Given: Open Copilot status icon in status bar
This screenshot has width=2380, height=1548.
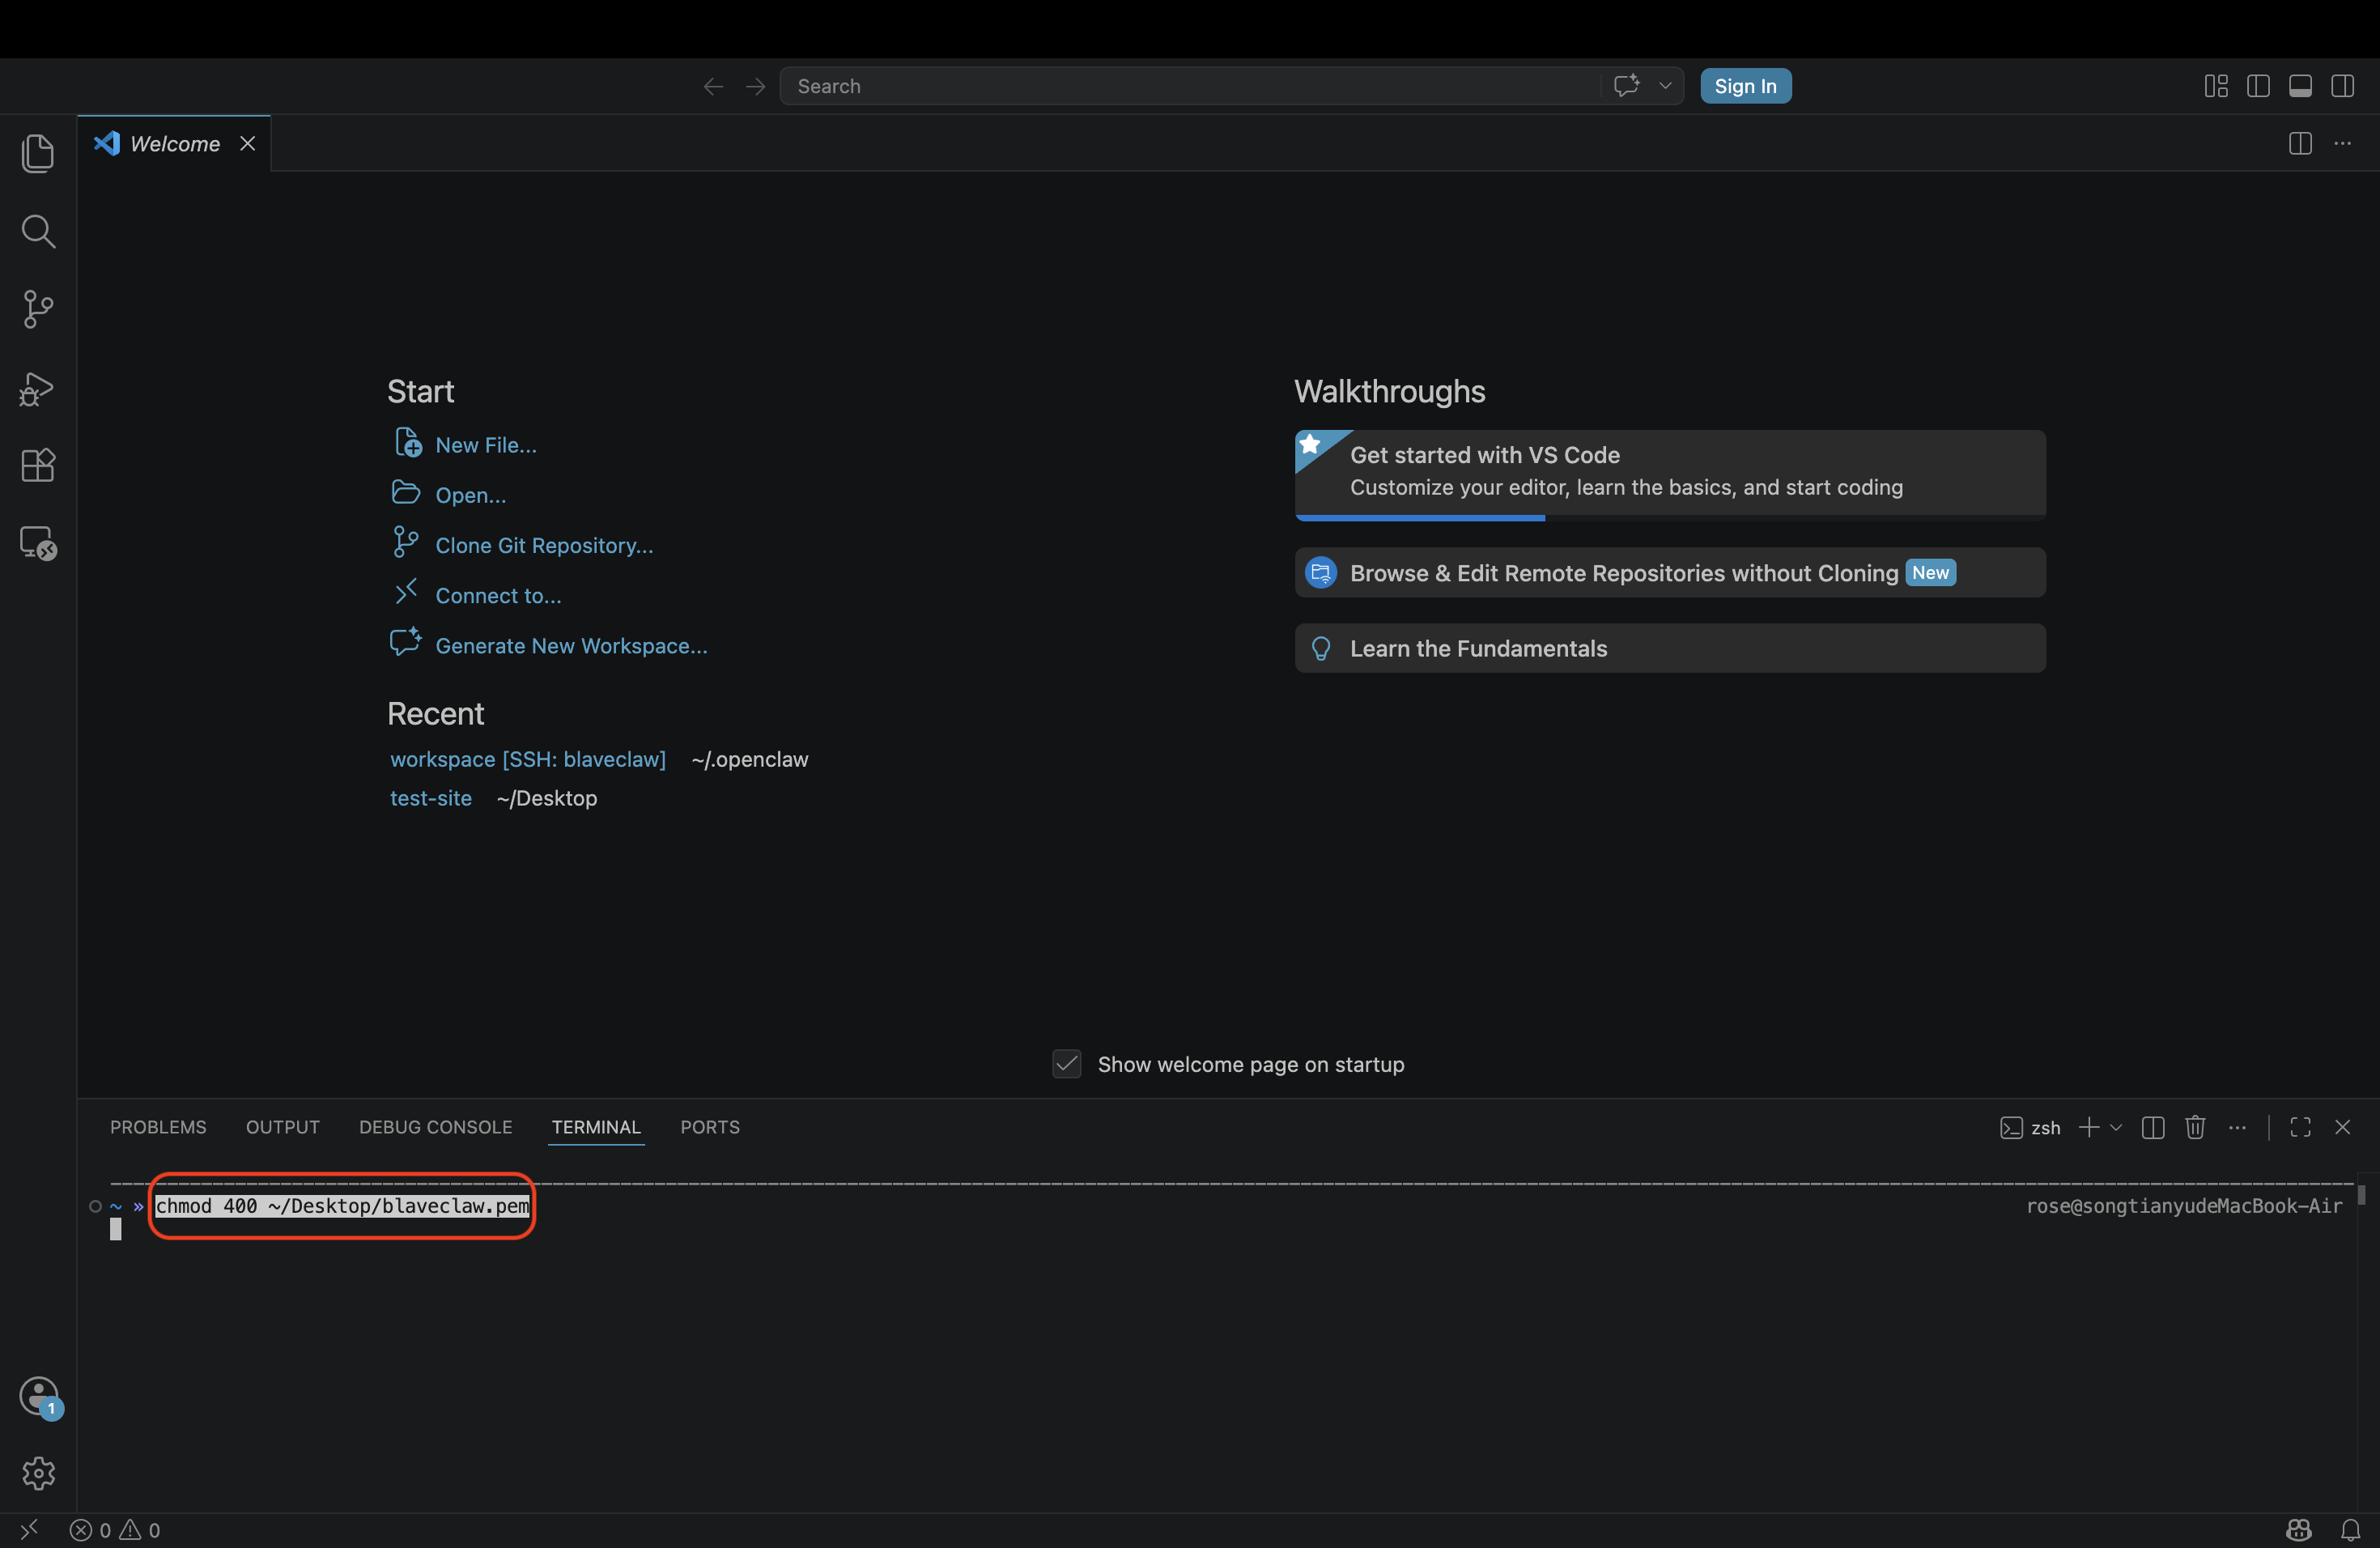Looking at the screenshot, I should click(2298, 1530).
